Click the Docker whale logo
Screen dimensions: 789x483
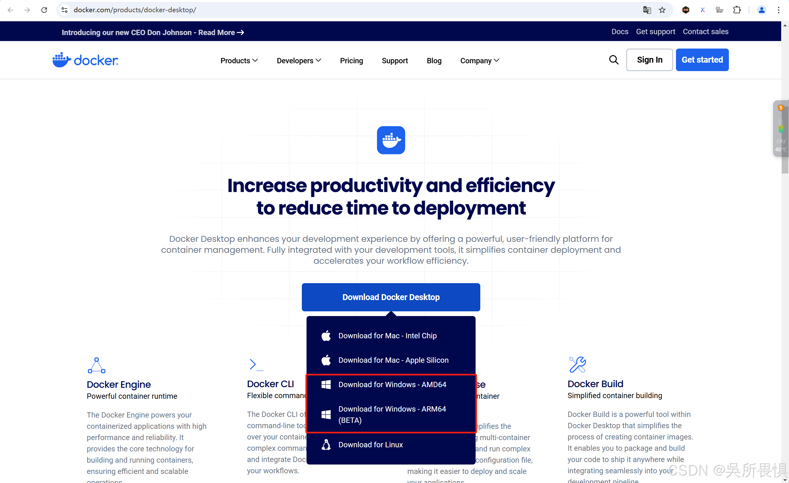(85, 60)
